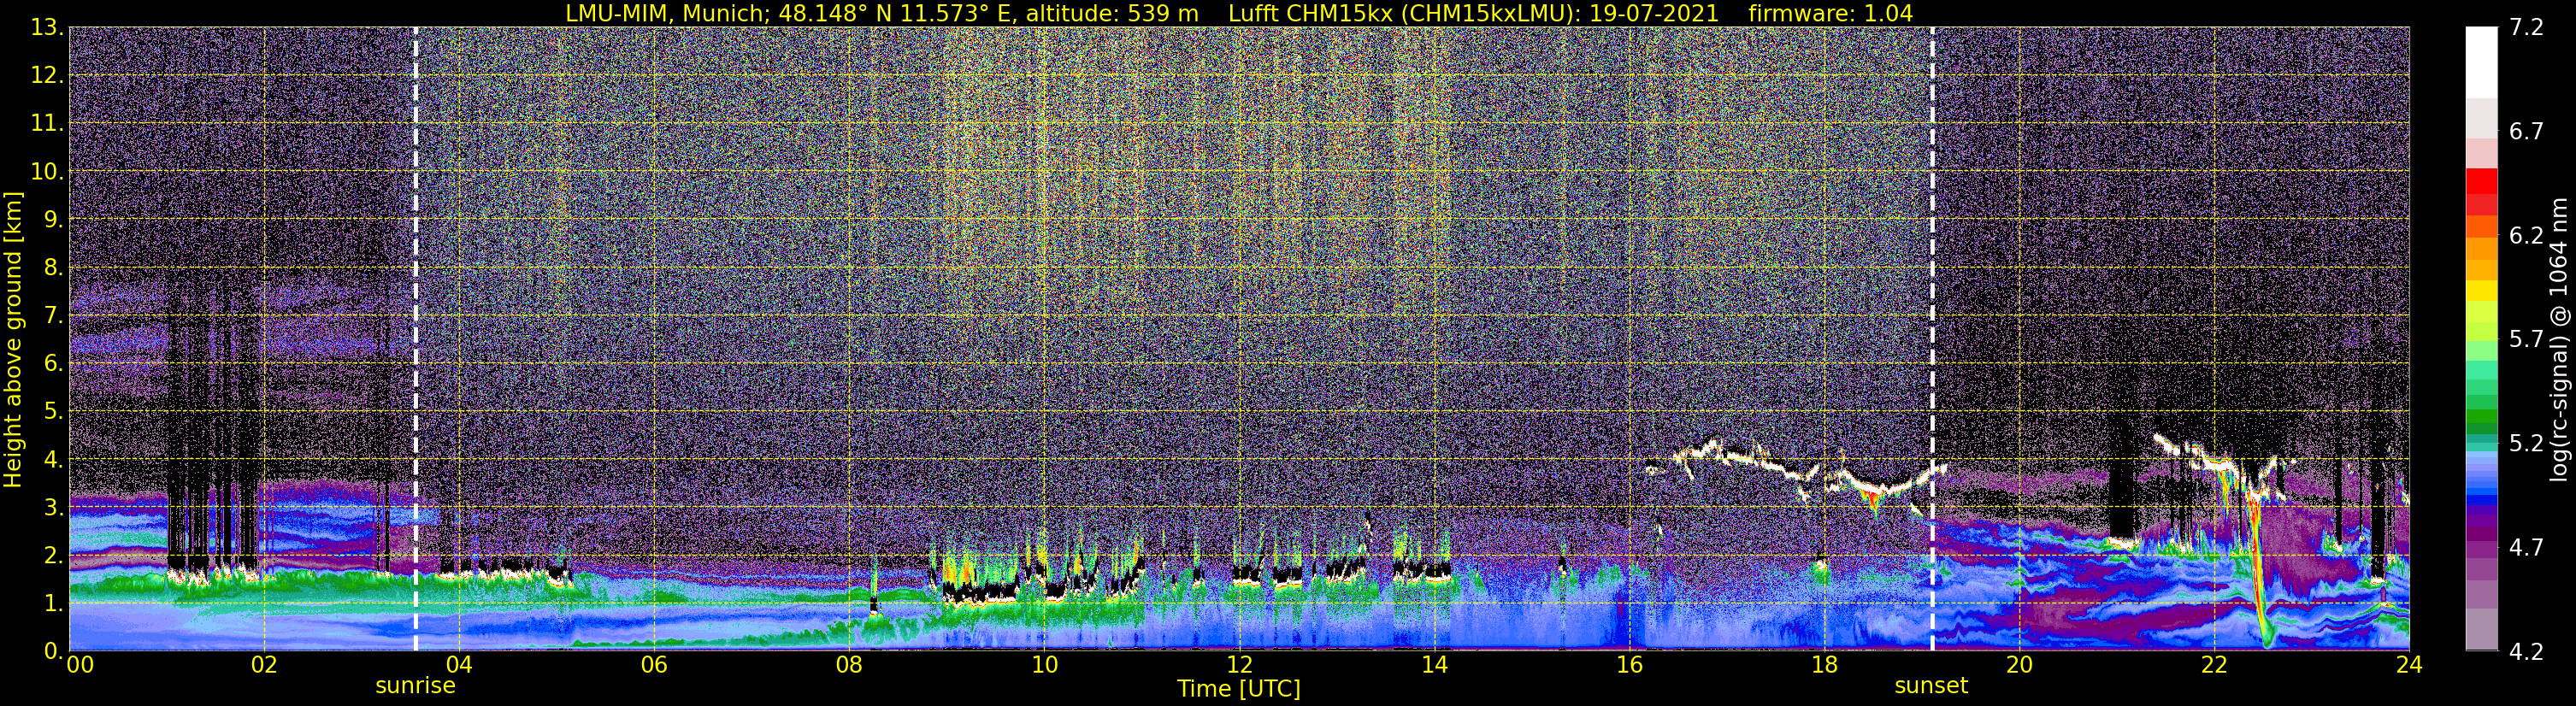Click the y-axis tick label '11.'

[x=47, y=124]
